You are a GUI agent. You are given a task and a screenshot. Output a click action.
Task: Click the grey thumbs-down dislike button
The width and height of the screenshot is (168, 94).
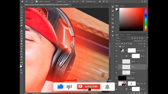click(x=69, y=87)
